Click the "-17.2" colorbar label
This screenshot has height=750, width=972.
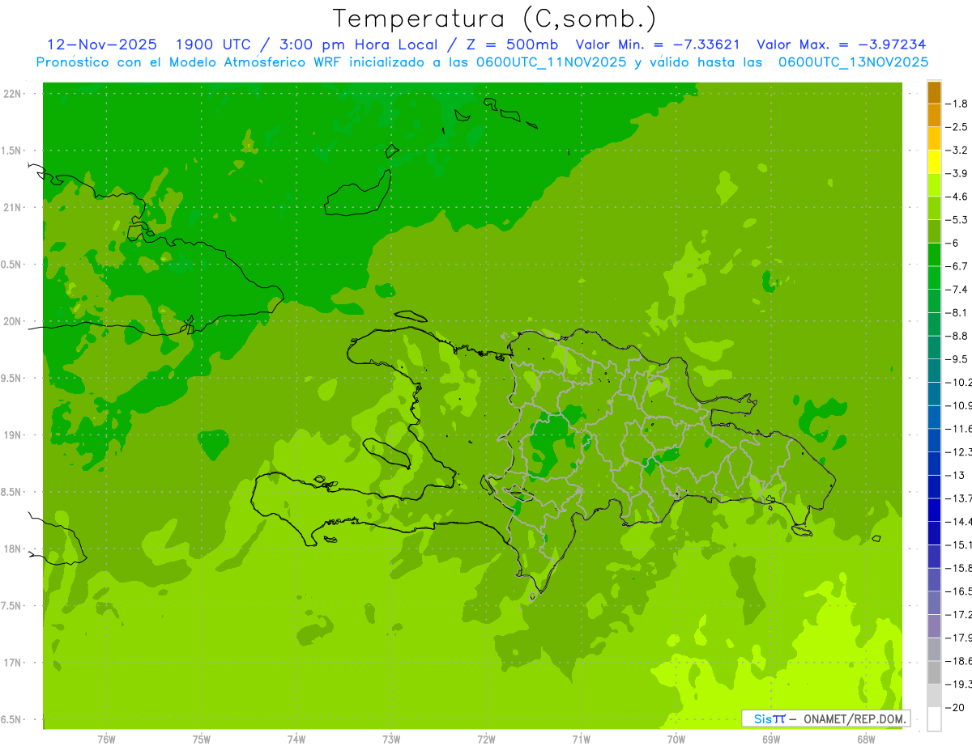[x=959, y=614]
